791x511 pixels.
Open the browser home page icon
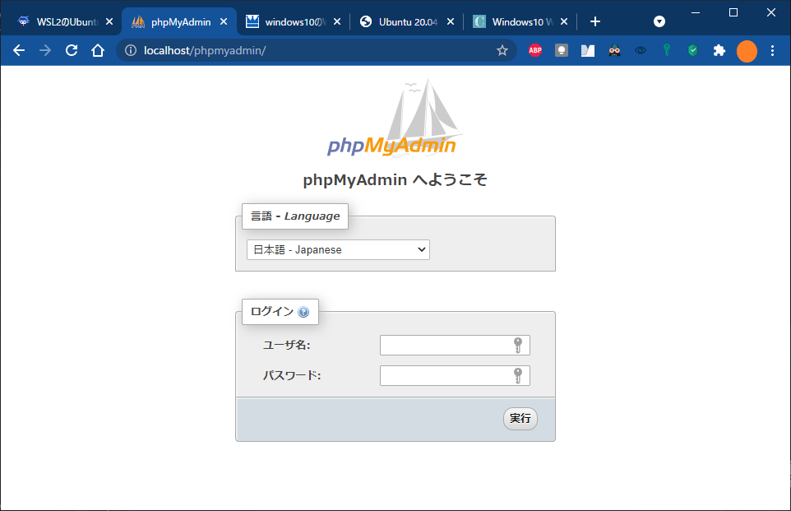(98, 50)
